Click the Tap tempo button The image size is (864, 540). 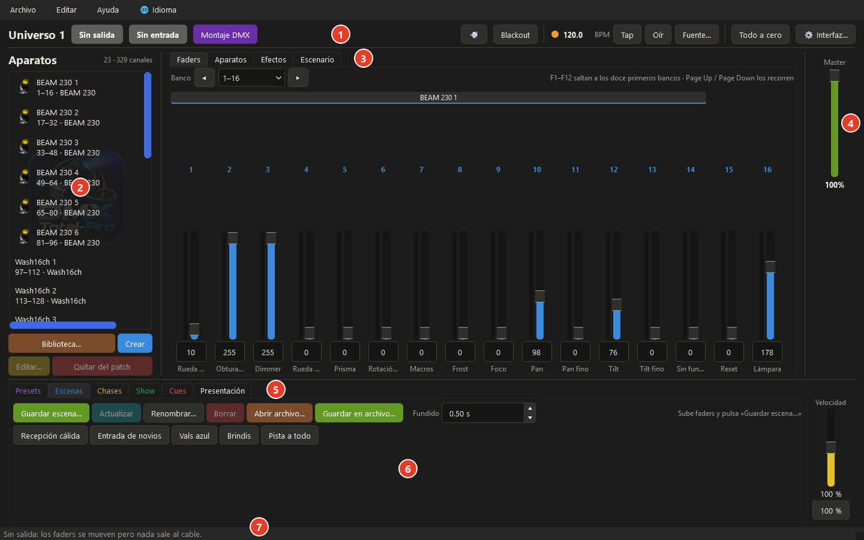(627, 35)
